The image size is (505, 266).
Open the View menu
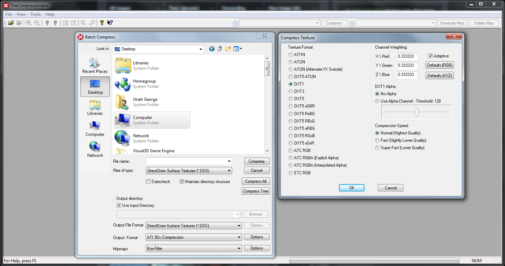[x=21, y=14]
